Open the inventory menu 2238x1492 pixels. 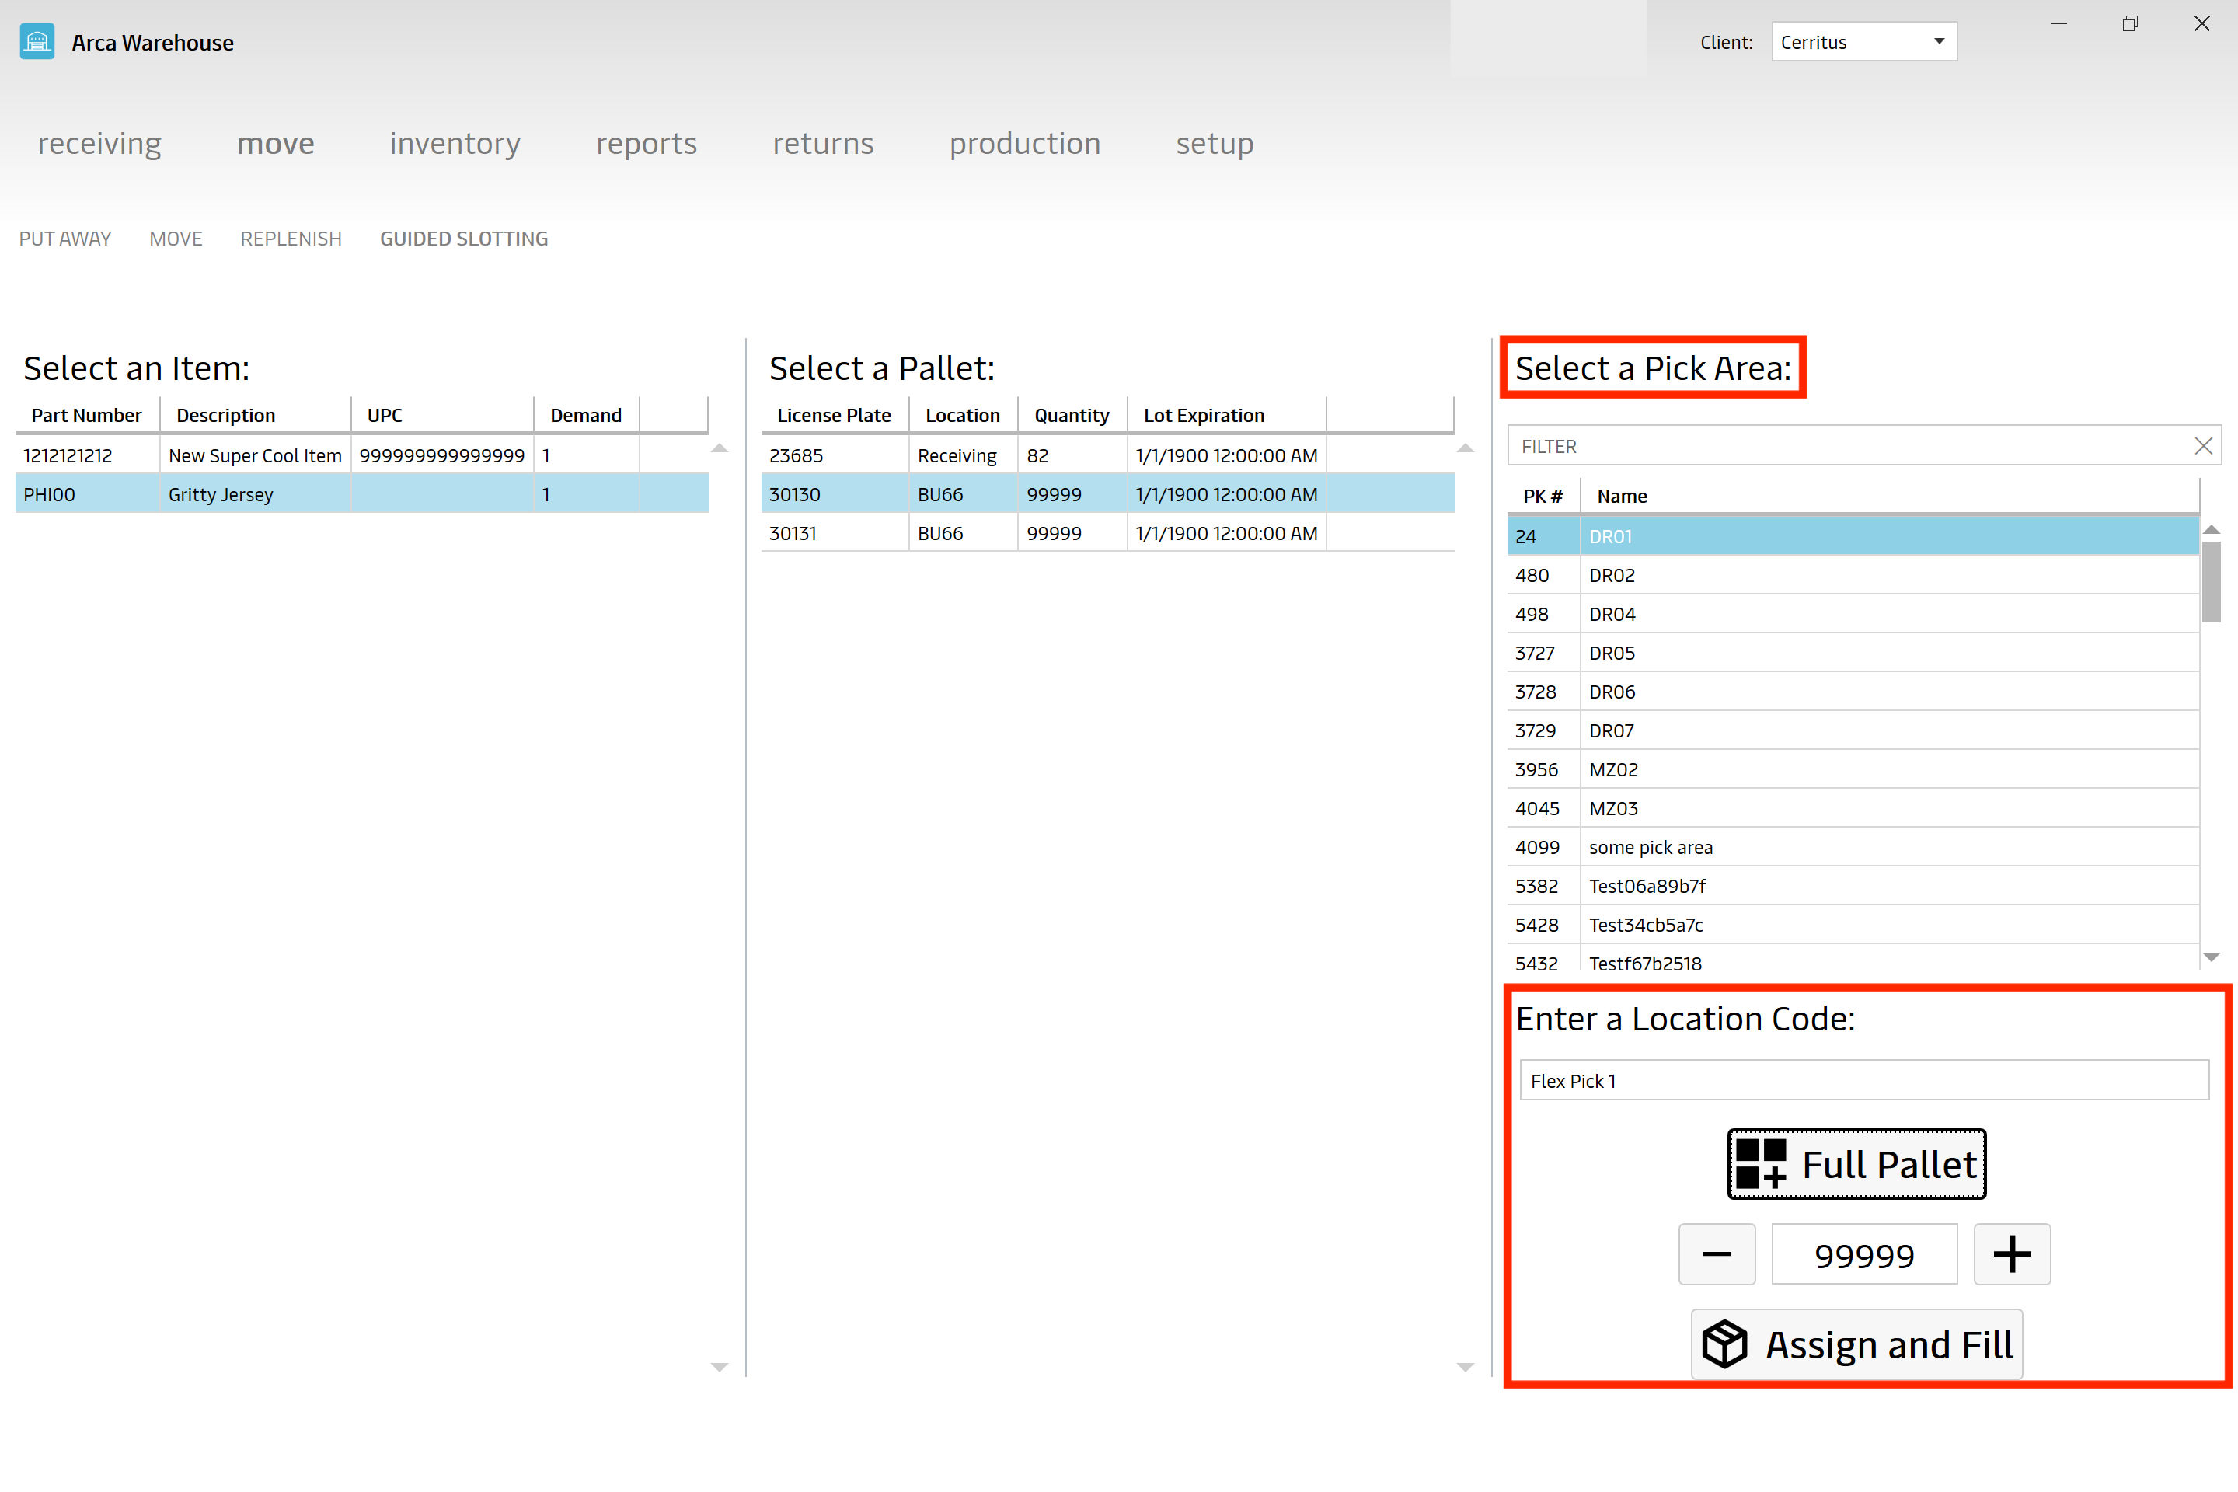[x=455, y=144]
